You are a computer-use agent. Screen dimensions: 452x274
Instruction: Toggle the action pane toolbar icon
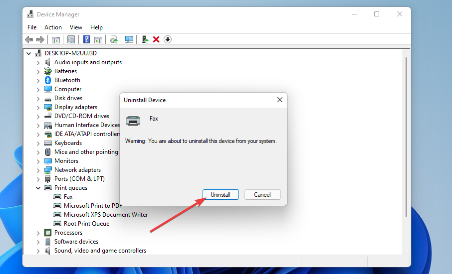tap(98, 39)
